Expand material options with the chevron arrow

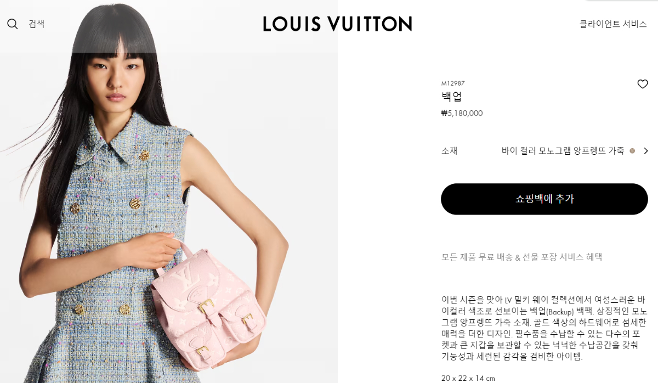(x=646, y=151)
